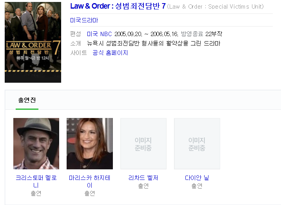Click the 방영종료 status text
Image resolution: width=281 pixels, height=205 pixels.
192,34
